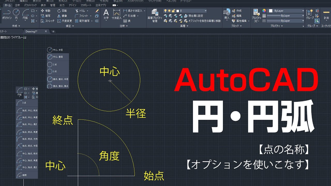Open the Annotate (注釈) ribbon tab
This screenshot has height=186, width=331.
[17, 5]
